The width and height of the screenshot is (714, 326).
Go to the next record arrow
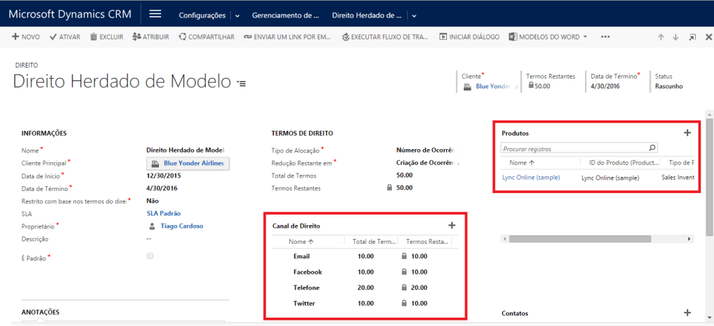676,37
